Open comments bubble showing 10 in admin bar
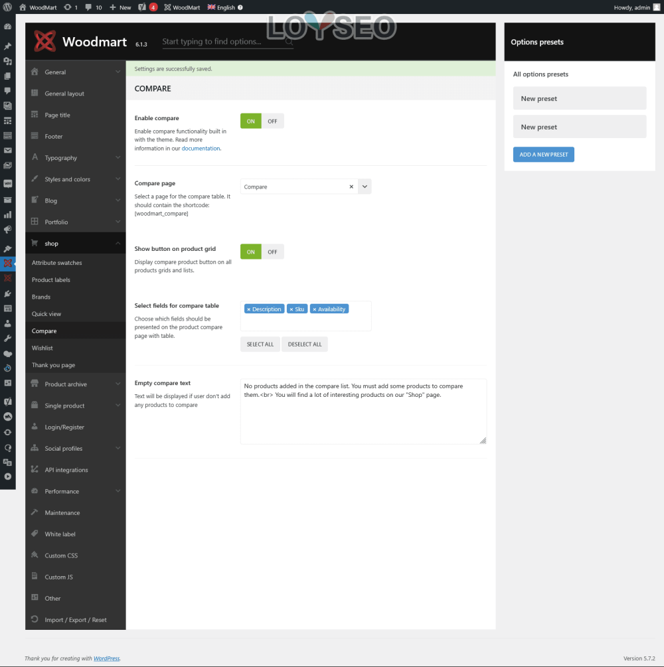This screenshot has height=667, width=664. pyautogui.click(x=93, y=7)
